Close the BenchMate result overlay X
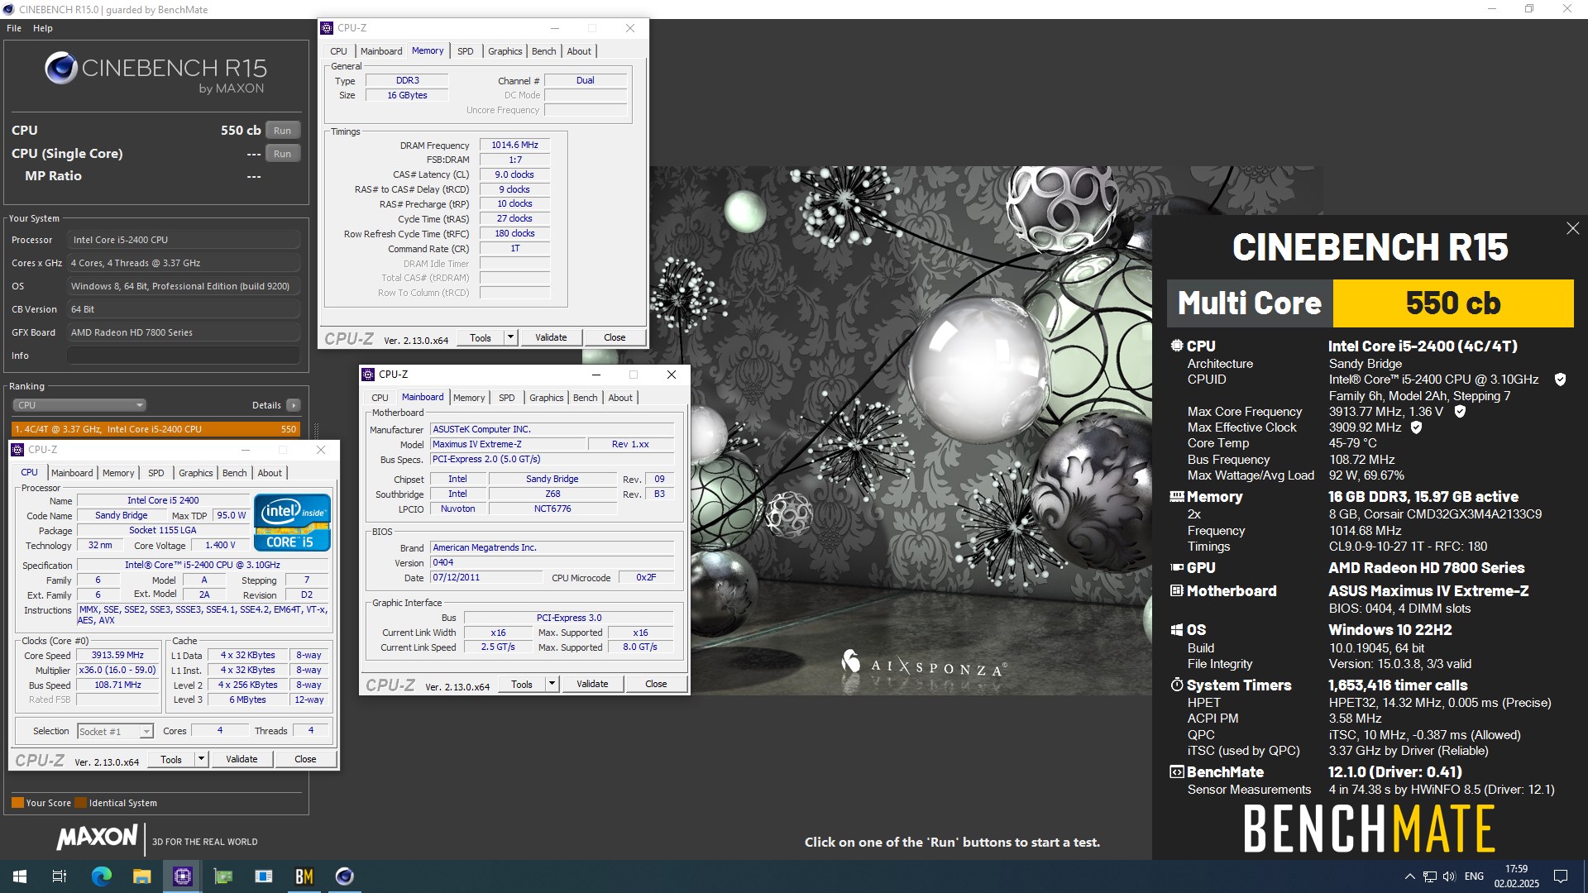This screenshot has width=1588, height=893. tap(1572, 228)
